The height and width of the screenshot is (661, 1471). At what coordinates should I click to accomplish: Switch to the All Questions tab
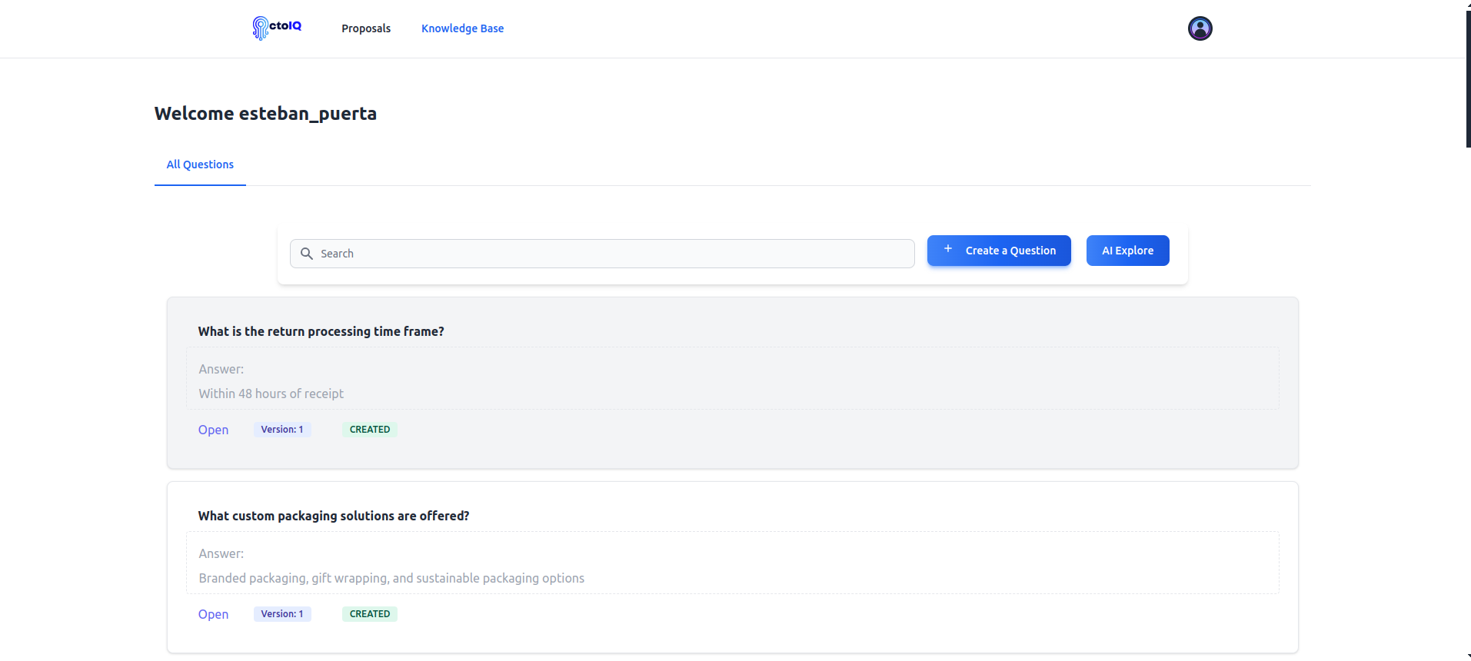tap(200, 164)
